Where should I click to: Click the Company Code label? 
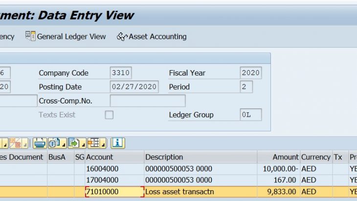(x=64, y=73)
